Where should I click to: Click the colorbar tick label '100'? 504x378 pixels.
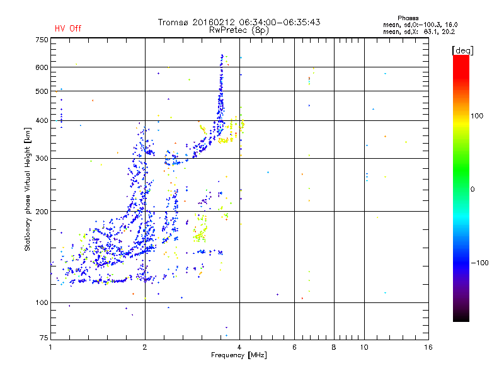coord(477,116)
